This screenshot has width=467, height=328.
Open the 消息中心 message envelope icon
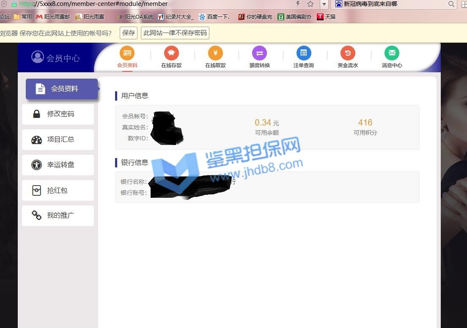point(392,53)
